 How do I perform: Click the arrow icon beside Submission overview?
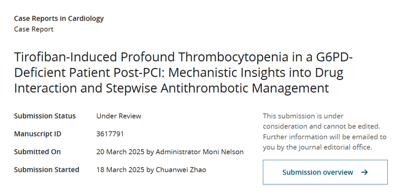364,172
